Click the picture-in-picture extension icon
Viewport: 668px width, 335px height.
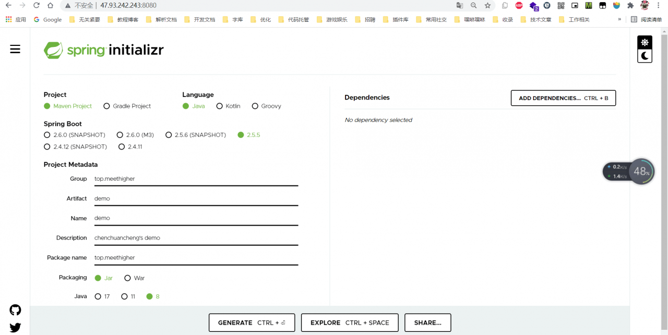pyautogui.click(x=575, y=5)
